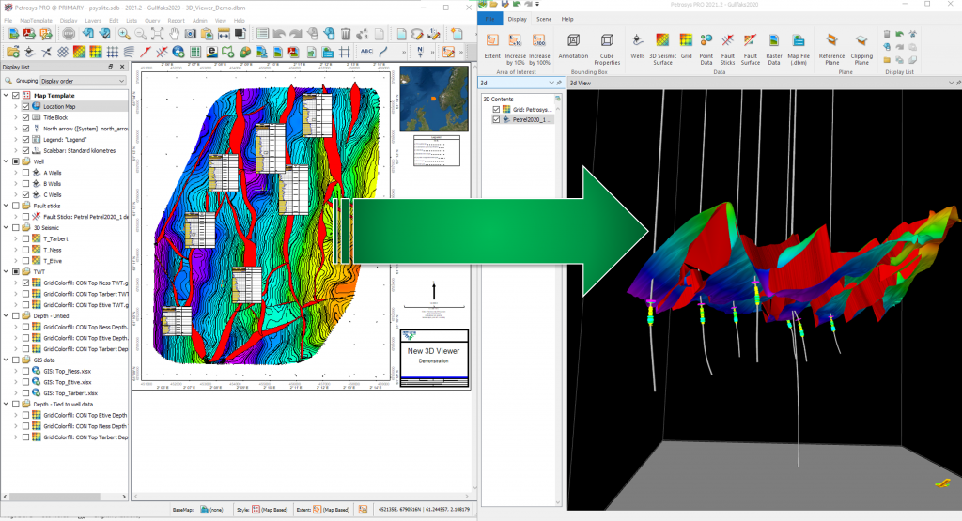Open Grouping Display order dropdown
The width and height of the screenshot is (962, 521).
pyautogui.click(x=83, y=81)
